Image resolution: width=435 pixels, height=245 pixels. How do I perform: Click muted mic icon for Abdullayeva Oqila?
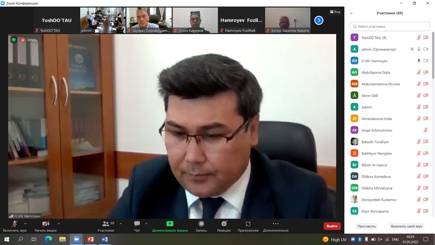coord(418,72)
